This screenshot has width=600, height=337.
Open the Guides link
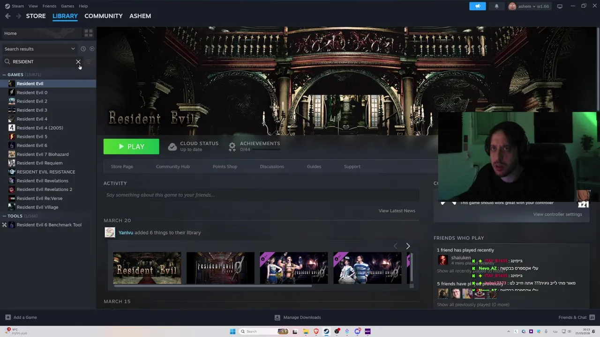point(314,167)
